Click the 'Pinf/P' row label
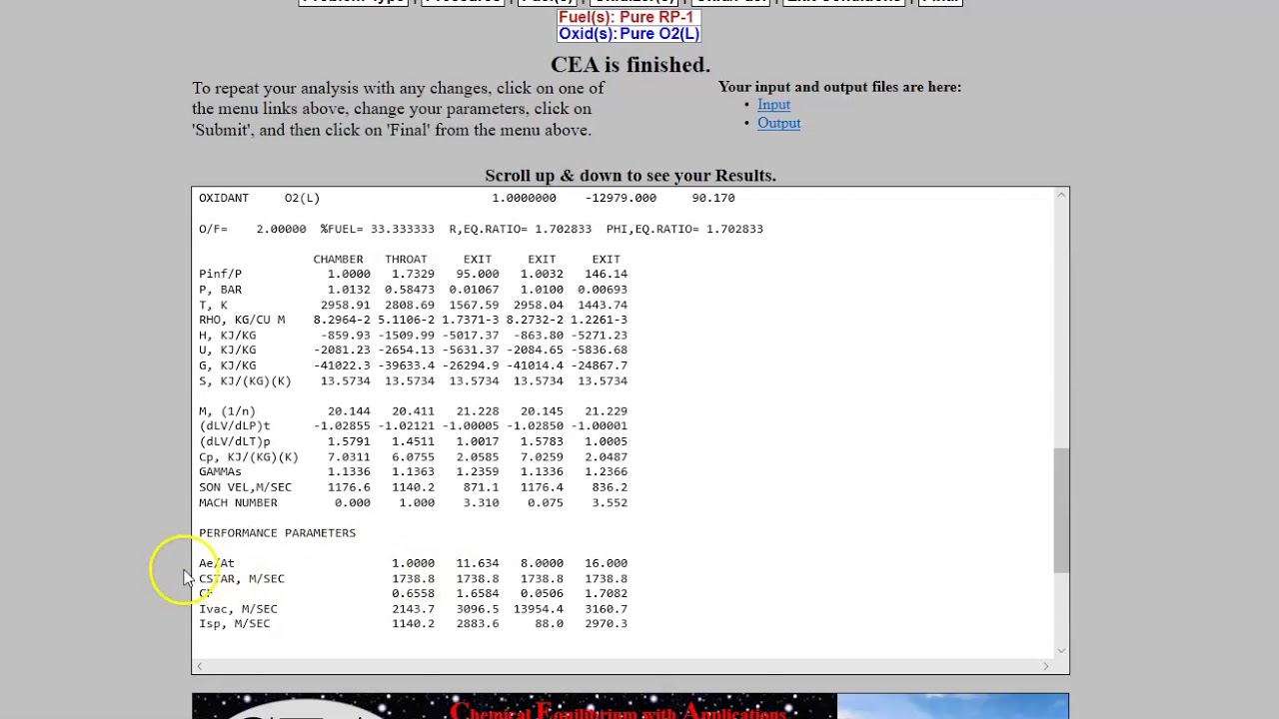Image resolution: width=1279 pixels, height=719 pixels. (x=220, y=274)
